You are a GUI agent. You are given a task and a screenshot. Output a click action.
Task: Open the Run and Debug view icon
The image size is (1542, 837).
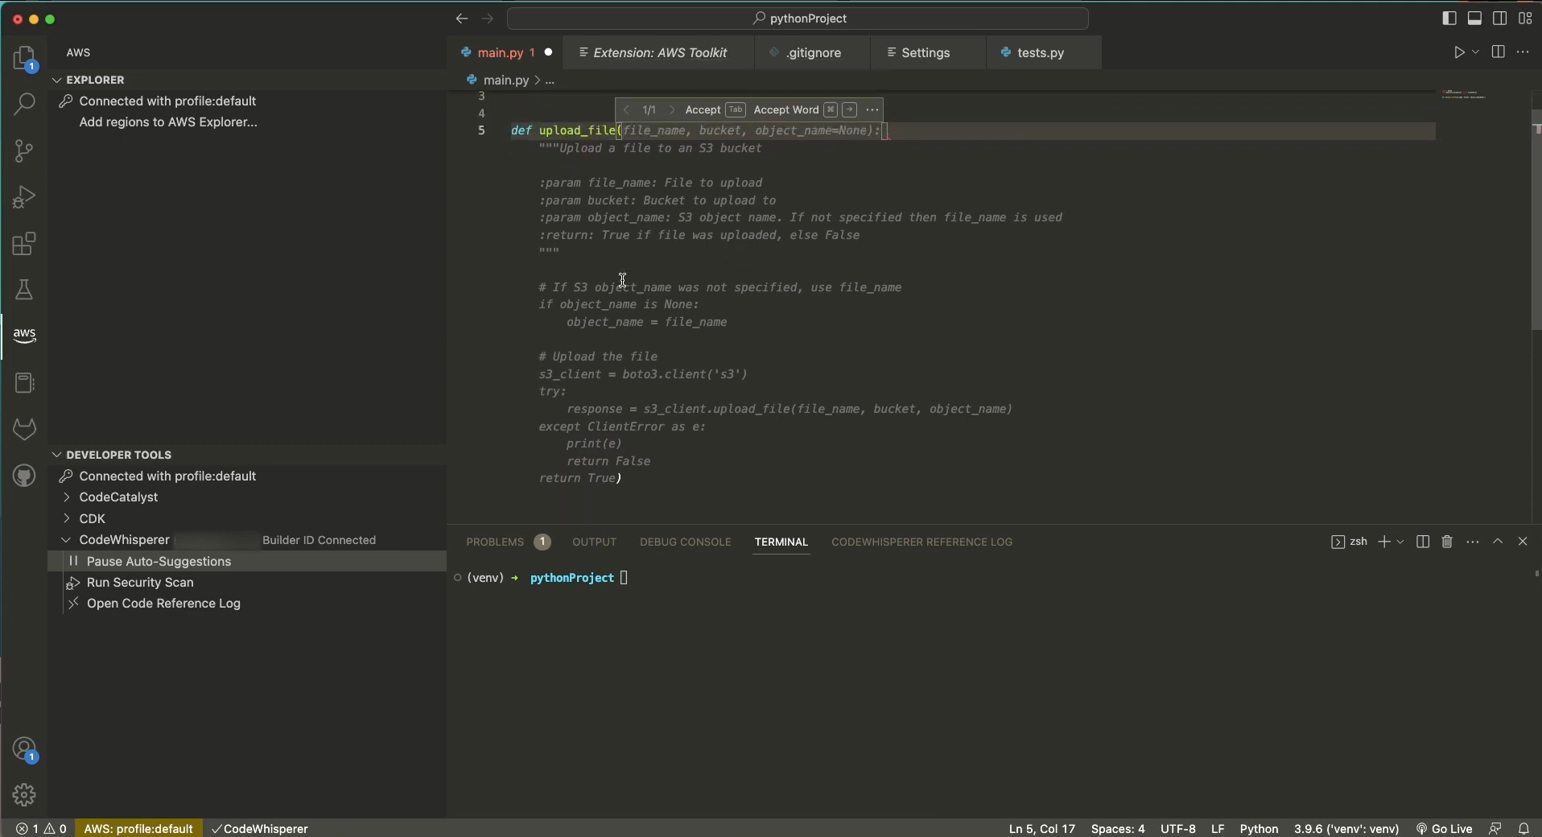25,197
